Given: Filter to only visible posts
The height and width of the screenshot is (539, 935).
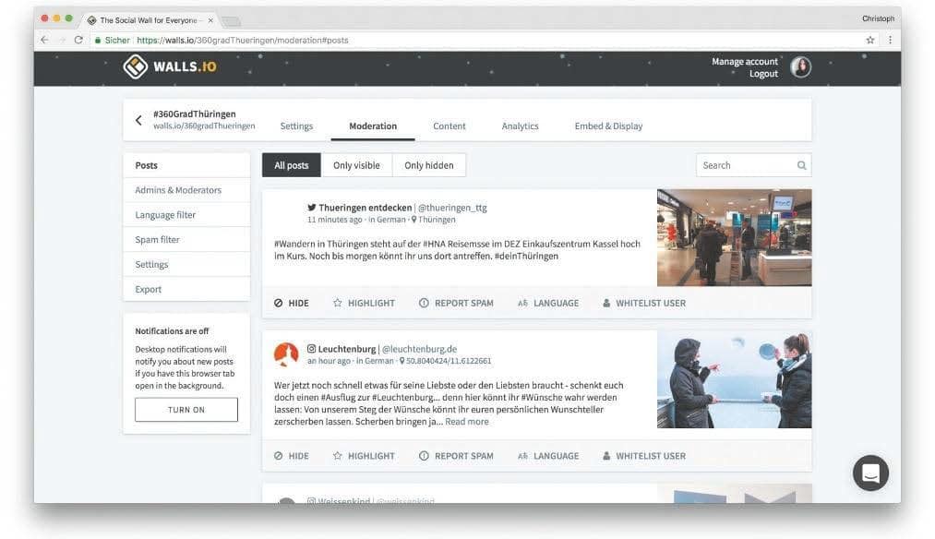Looking at the screenshot, I should (x=356, y=165).
